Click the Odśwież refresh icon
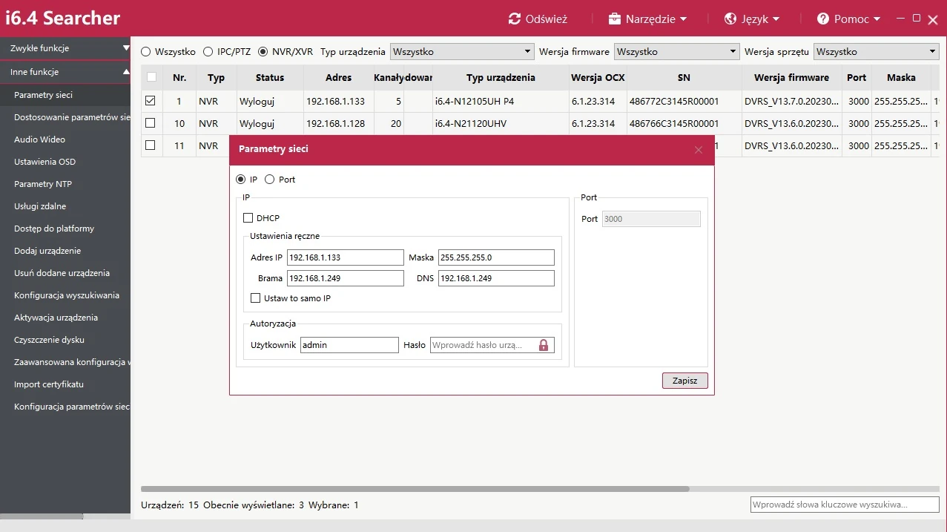This screenshot has height=532, width=947. pyautogui.click(x=514, y=19)
